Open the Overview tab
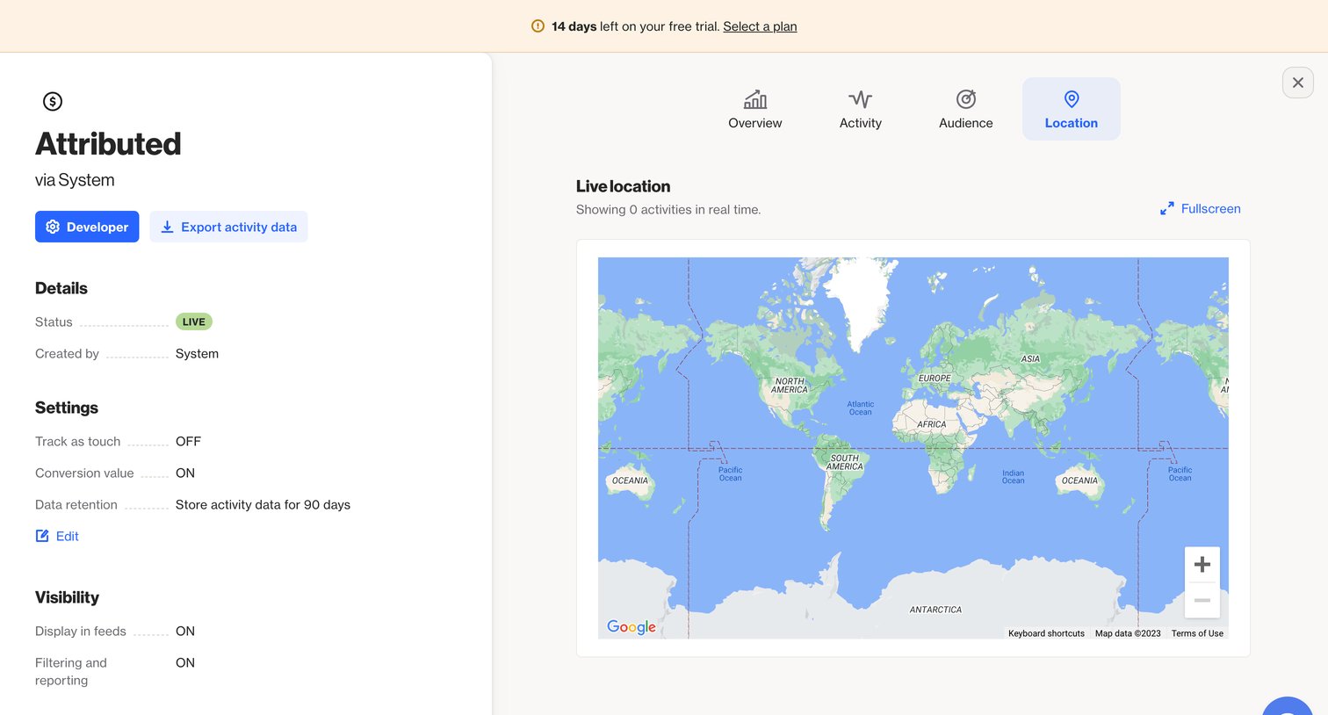This screenshot has height=715, width=1328. (755, 109)
